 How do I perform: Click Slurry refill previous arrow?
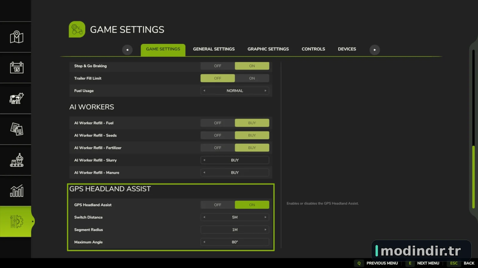click(x=204, y=160)
